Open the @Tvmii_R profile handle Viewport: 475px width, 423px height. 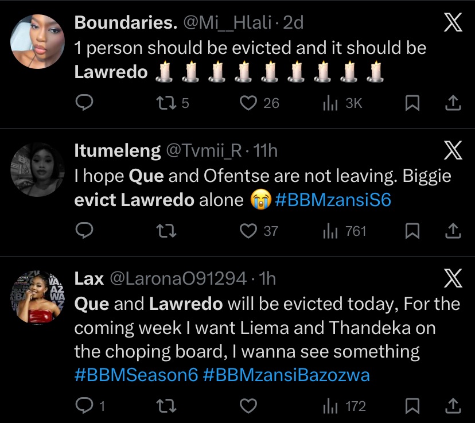[206, 150]
